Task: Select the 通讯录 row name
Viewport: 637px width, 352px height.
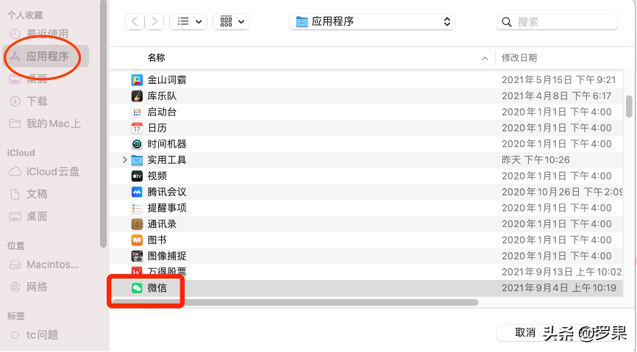Action: tap(162, 224)
